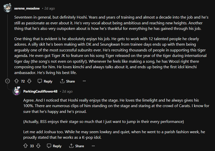Click the 33 vote count
Screen dimensions: 215x151
32,146
